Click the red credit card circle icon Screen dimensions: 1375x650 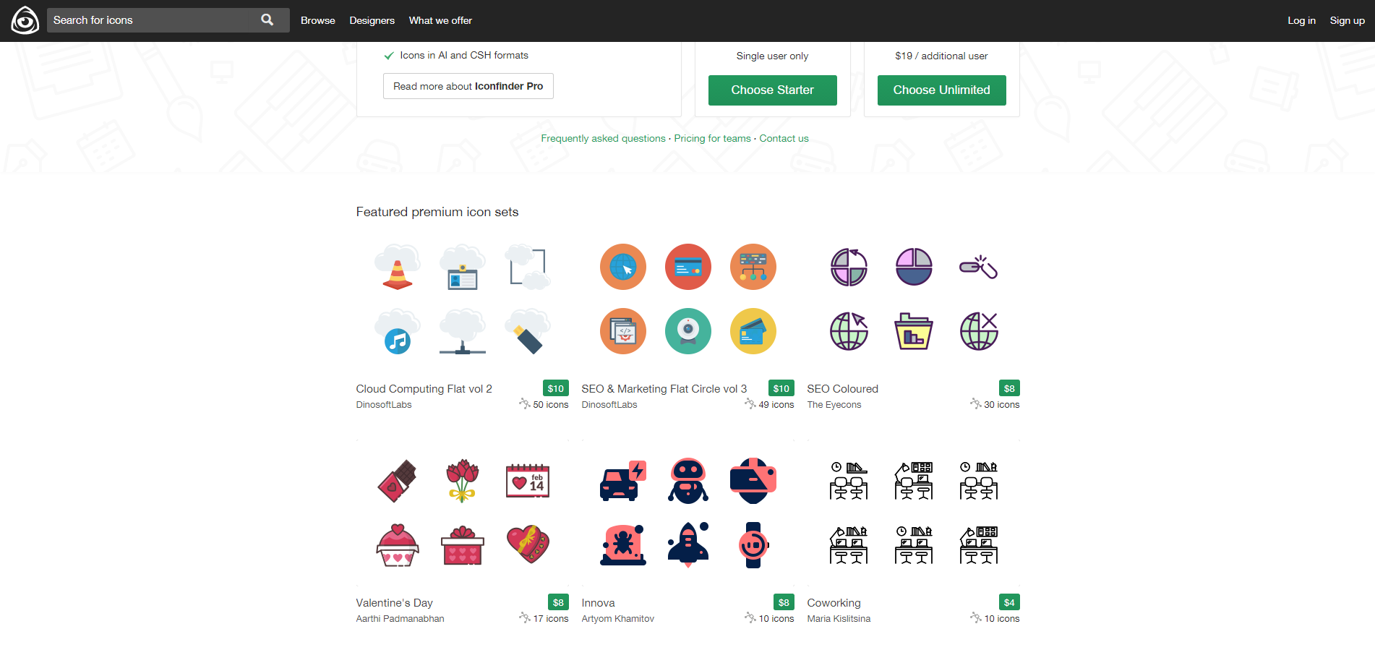coord(688,267)
